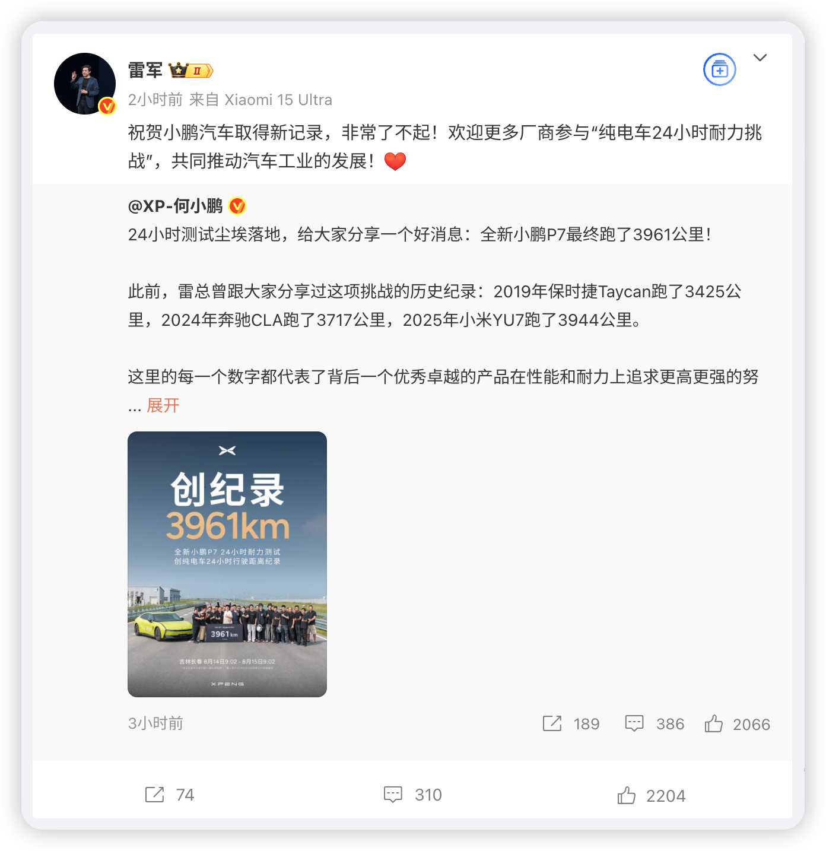Click the red heart emoji in the post
Viewport: 826px width, 851px height.
click(x=395, y=161)
